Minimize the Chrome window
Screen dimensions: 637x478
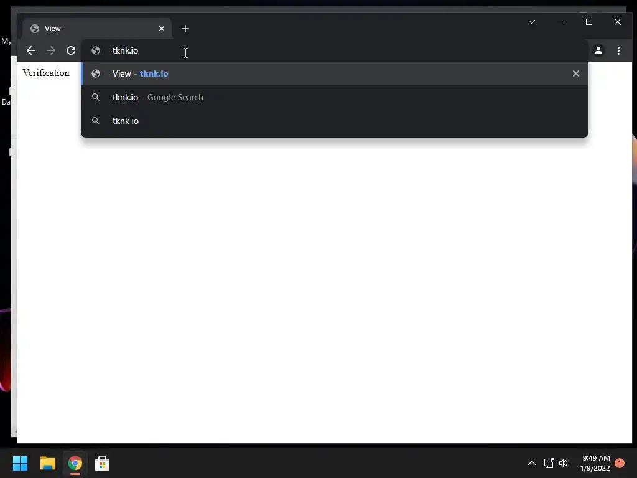click(560, 22)
